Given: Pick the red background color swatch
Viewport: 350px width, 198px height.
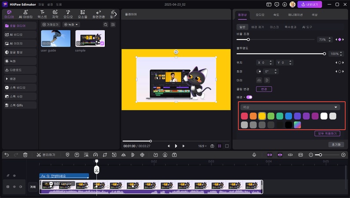Looking at the screenshot, I should click(x=244, y=116).
